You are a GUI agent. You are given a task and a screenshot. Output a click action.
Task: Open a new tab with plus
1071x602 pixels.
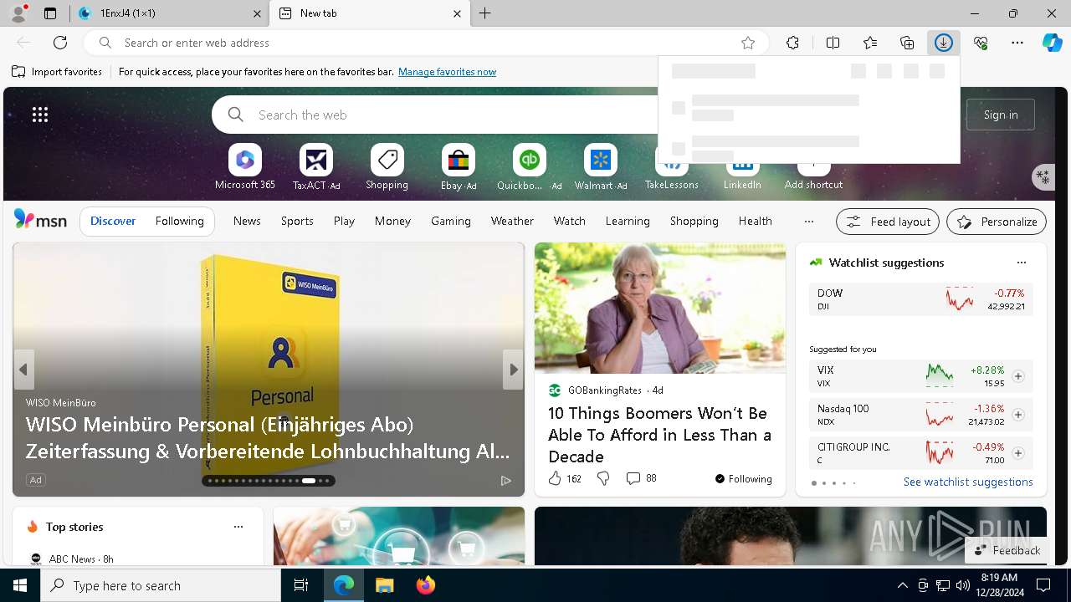point(485,13)
